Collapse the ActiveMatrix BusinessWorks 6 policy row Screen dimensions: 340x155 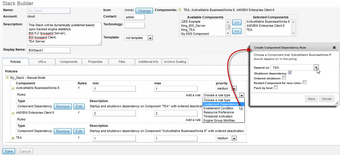pyautogui.click(x=13, y=88)
